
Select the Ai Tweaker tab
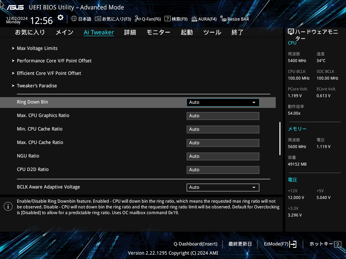coord(99,32)
